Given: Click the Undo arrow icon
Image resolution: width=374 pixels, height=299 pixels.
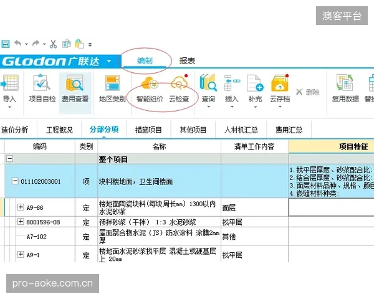Looking at the screenshot, I should pyautogui.click(x=18, y=44).
